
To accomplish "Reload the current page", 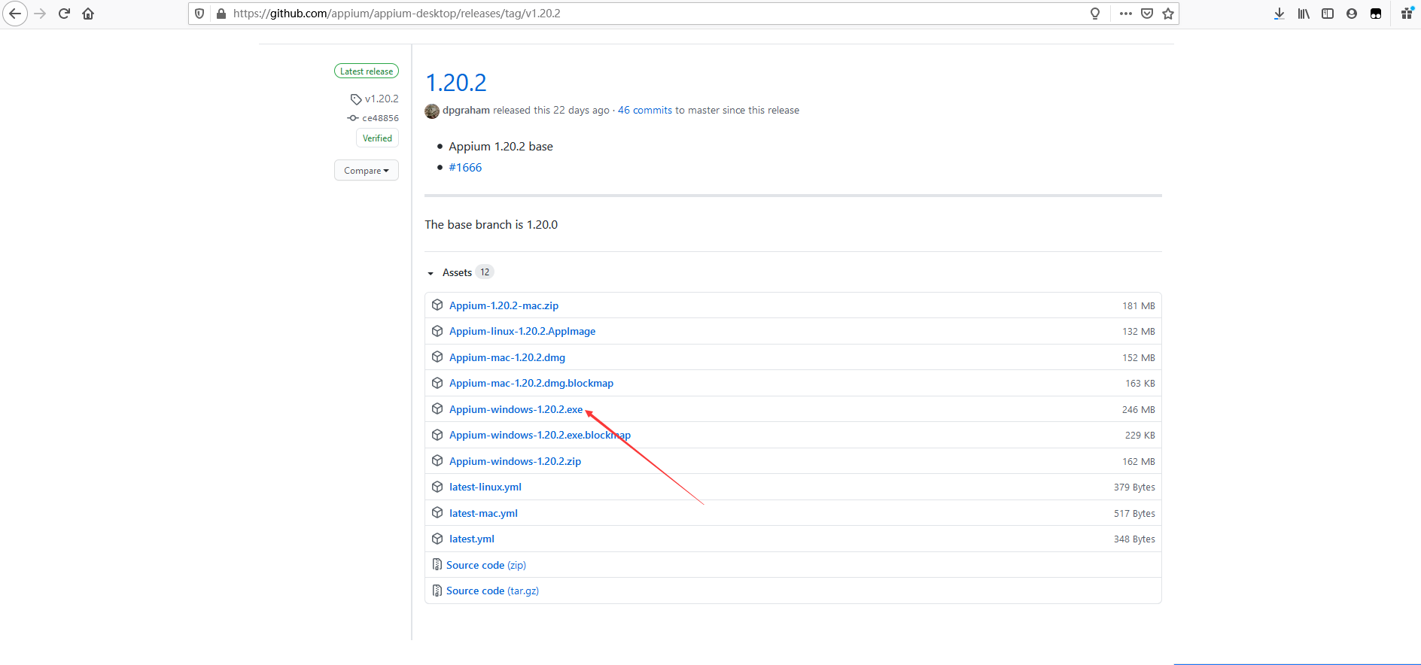I will 64,14.
